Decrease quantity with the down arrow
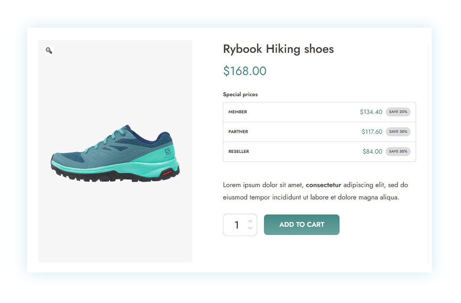Viewport: 461px width, 303px height. click(250, 229)
